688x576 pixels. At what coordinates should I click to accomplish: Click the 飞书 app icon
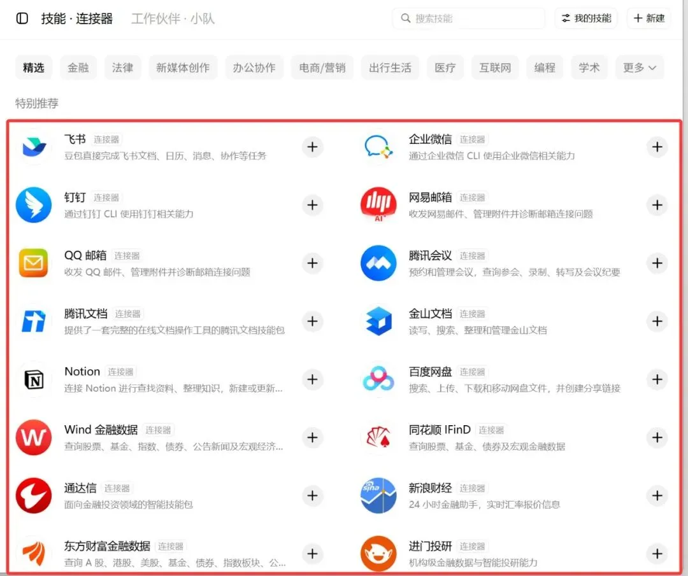coord(34,147)
